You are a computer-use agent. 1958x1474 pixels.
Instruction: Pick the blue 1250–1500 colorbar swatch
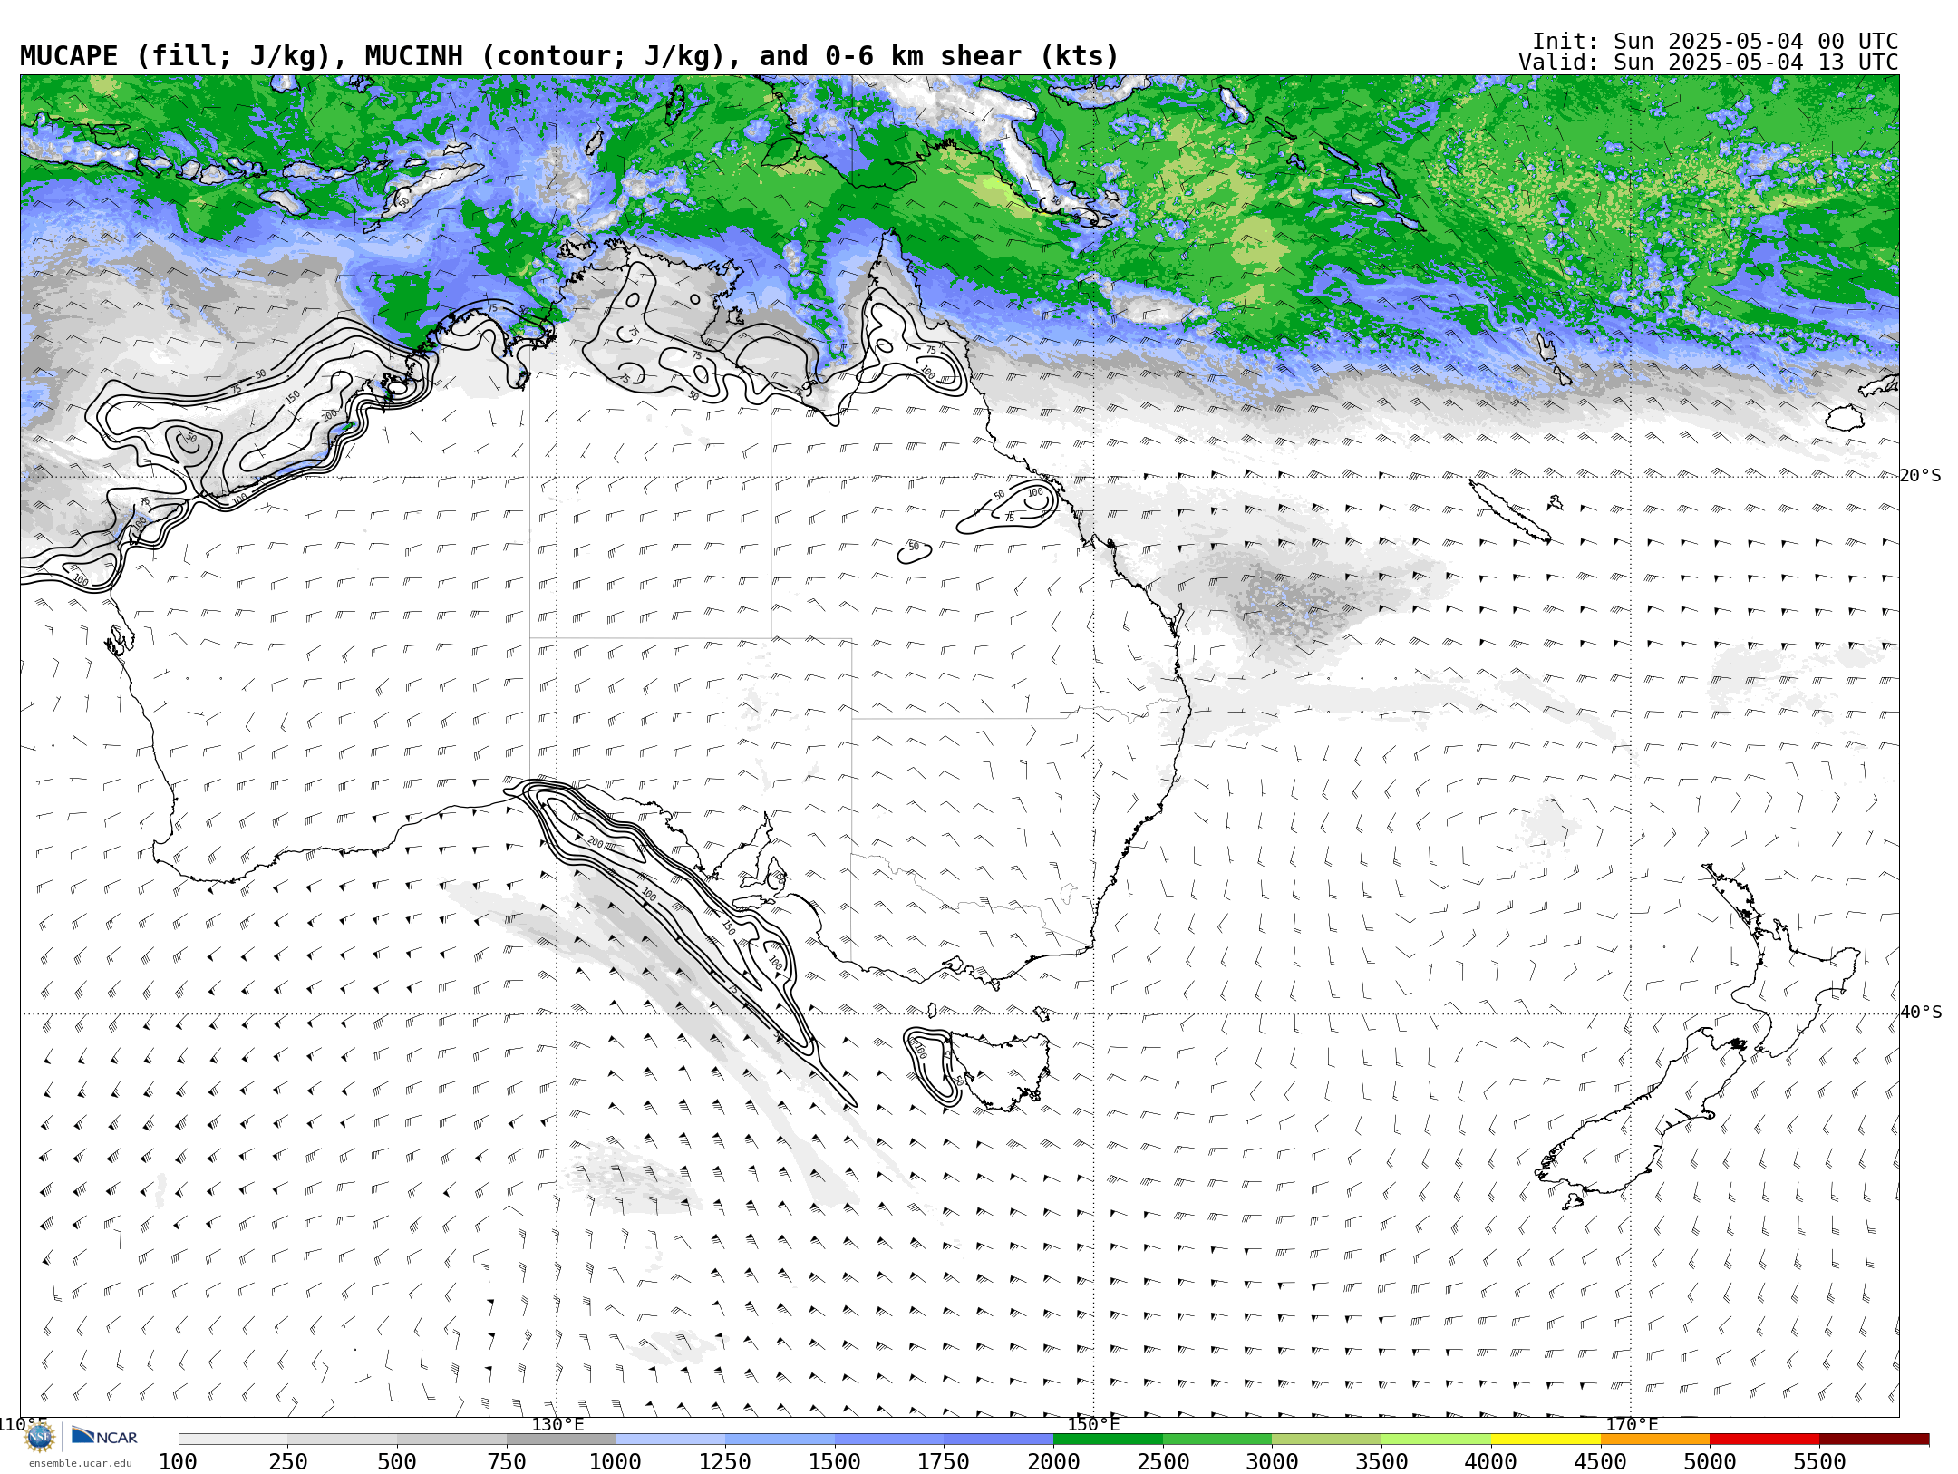780,1440
